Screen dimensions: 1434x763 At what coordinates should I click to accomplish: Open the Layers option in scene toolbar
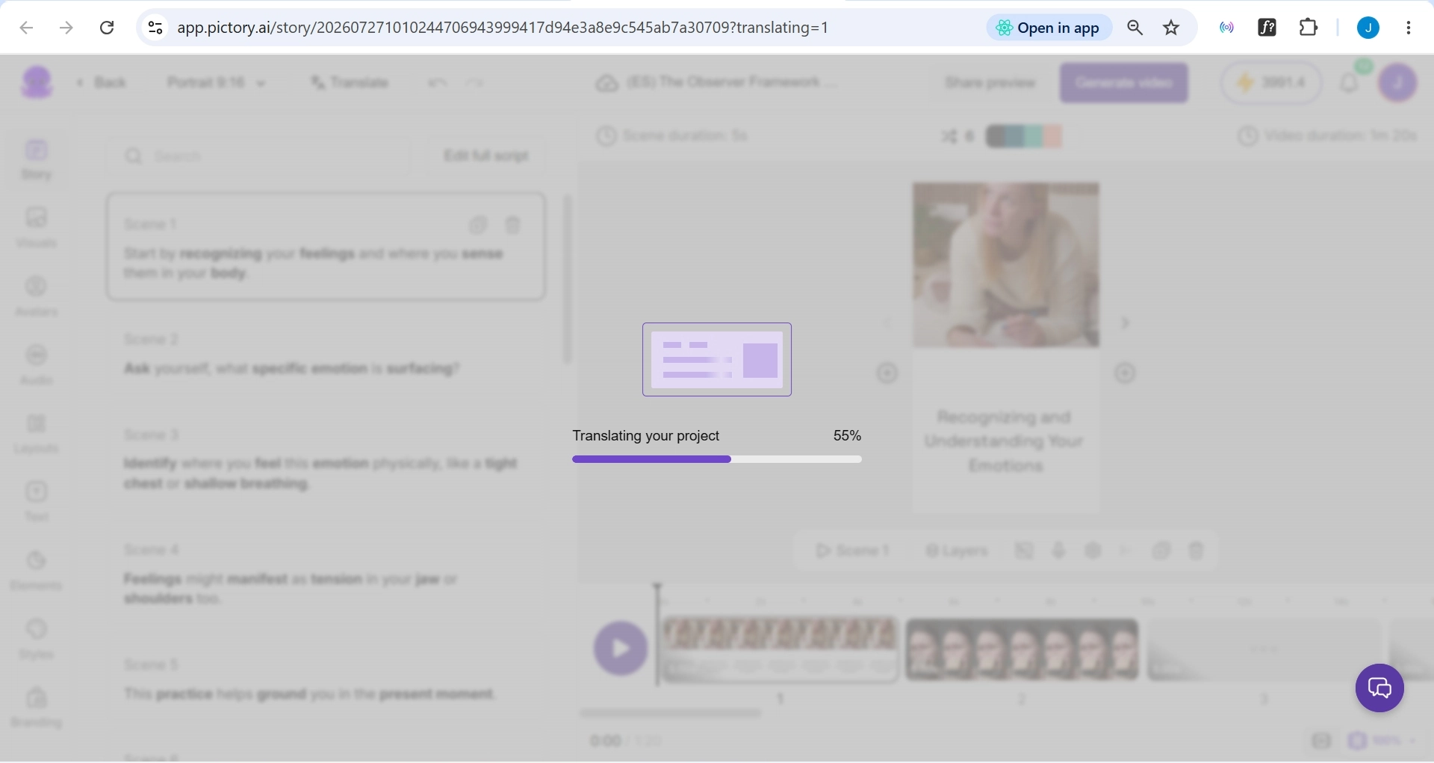pyautogui.click(x=957, y=551)
